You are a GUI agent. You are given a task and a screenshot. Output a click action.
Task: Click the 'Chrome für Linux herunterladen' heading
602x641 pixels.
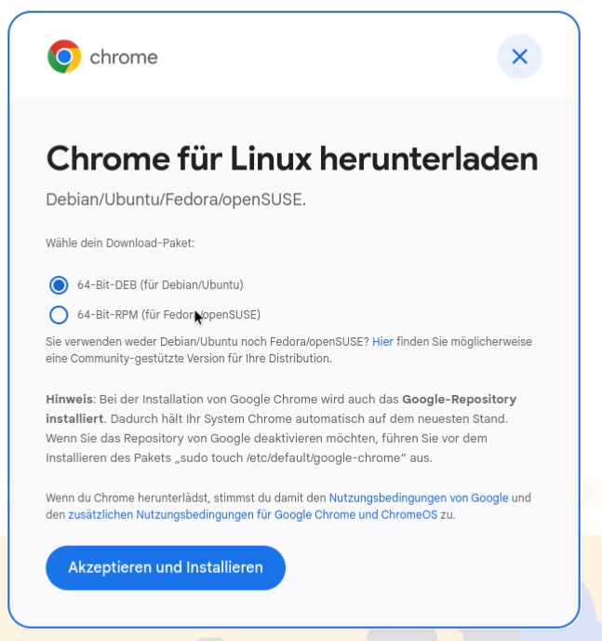tap(292, 159)
